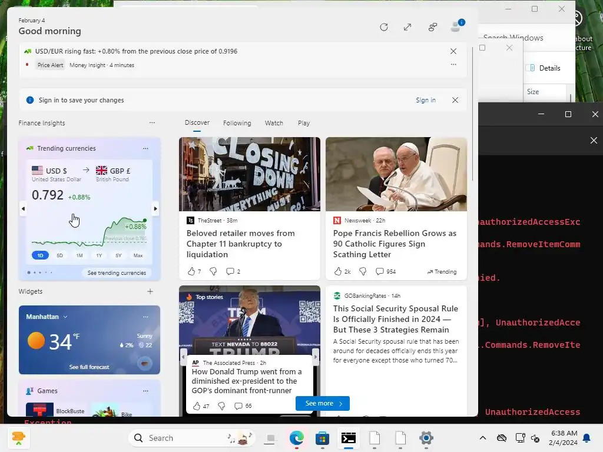The width and height of the screenshot is (603, 452).
Task: Open the Closing Down retailer article image
Action: coord(249,174)
